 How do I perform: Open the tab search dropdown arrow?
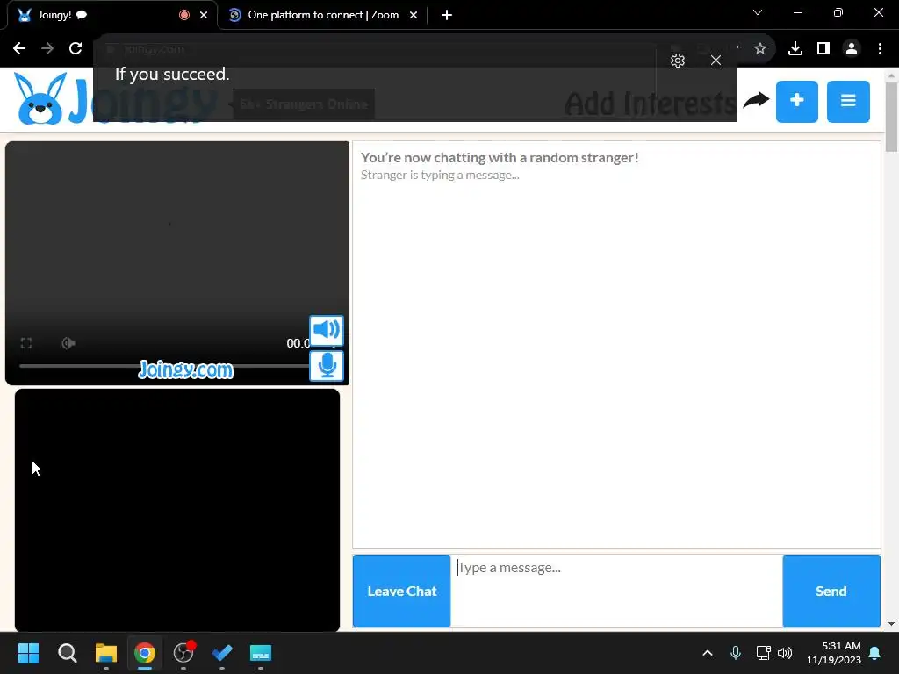pos(758,12)
